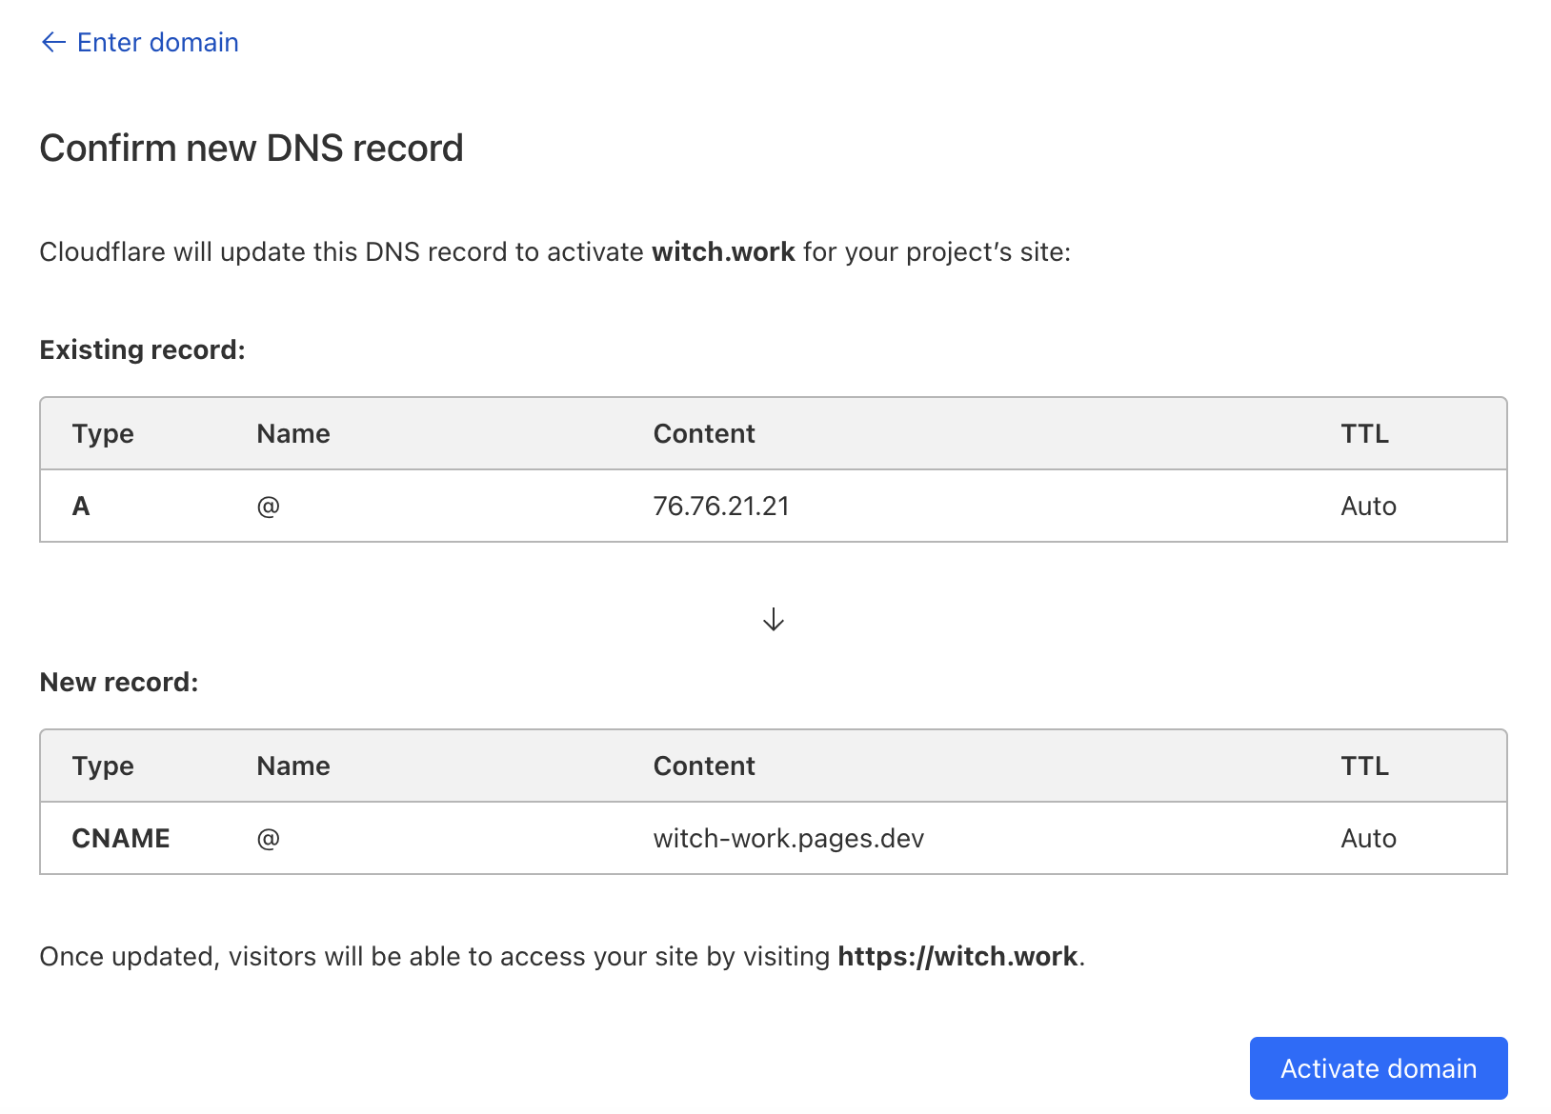1551x1114 pixels.
Task: Click the @ name in new record row
Action: point(269,838)
